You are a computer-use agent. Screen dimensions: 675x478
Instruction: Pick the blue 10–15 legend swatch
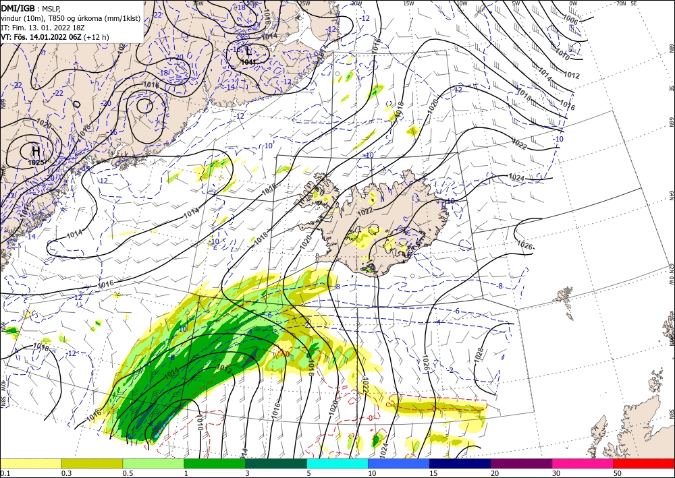(x=399, y=463)
